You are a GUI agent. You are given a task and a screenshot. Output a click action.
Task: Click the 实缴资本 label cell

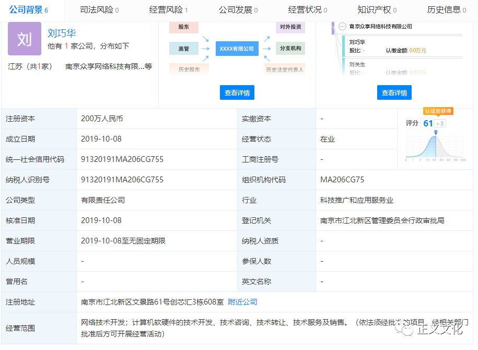coord(276,119)
